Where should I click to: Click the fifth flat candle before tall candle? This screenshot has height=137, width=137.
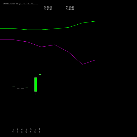click(x=31, y=85)
